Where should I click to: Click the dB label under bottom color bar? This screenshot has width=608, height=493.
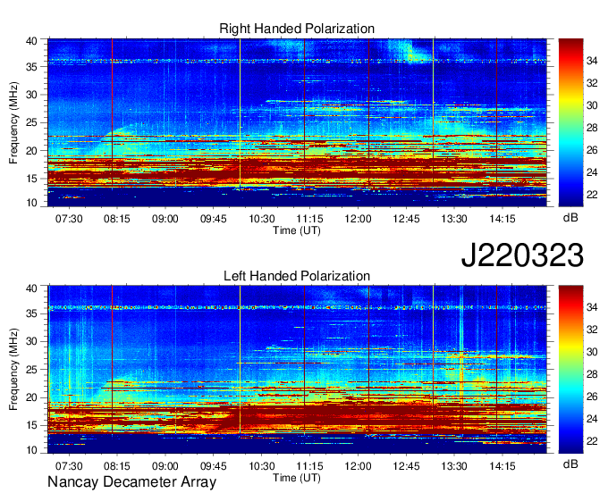coord(570,464)
